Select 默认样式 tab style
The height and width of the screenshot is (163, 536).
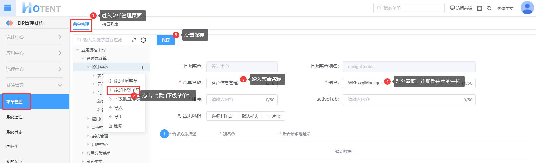click(x=250, y=116)
